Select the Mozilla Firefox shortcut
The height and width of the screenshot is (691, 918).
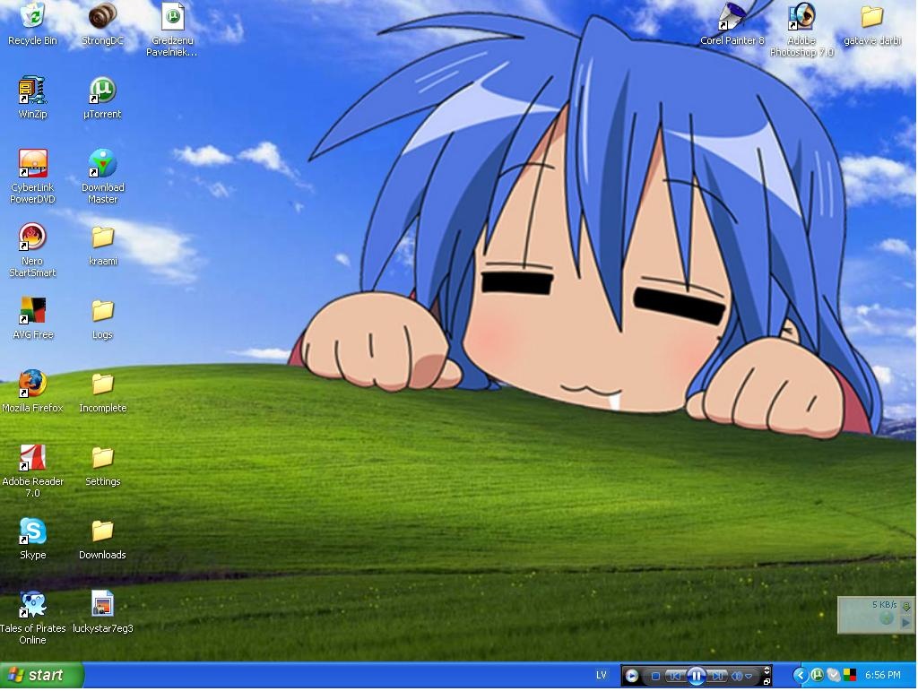(32, 392)
